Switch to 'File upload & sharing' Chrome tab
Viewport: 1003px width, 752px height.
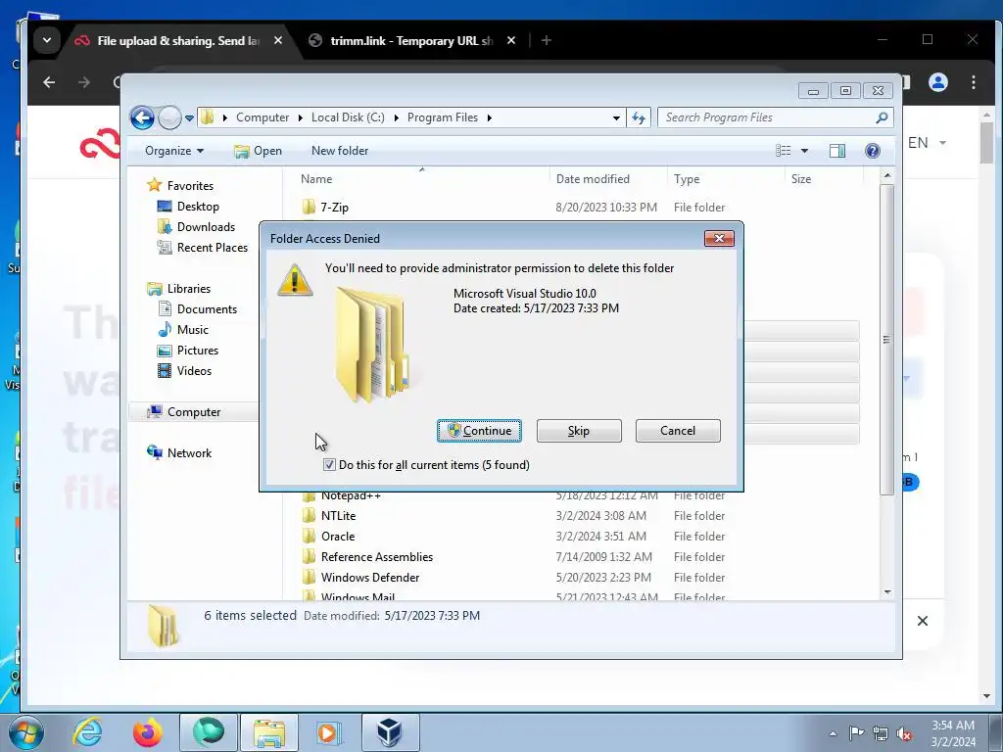(x=179, y=41)
